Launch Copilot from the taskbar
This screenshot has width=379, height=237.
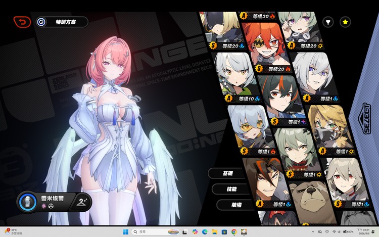[195, 232]
